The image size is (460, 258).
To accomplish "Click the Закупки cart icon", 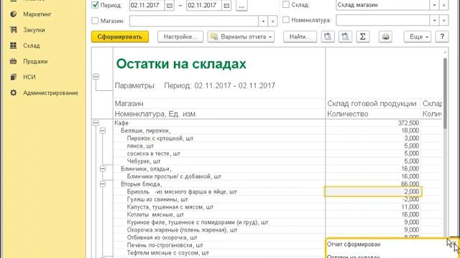I will [13, 30].
